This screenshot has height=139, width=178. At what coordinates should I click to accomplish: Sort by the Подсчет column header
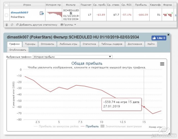click(x=86, y=5)
